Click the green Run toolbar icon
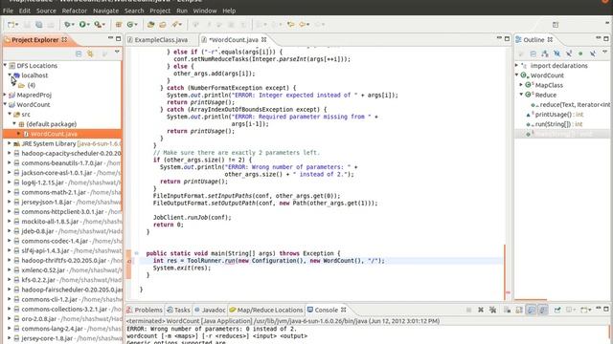The image size is (613, 344). pos(82,25)
